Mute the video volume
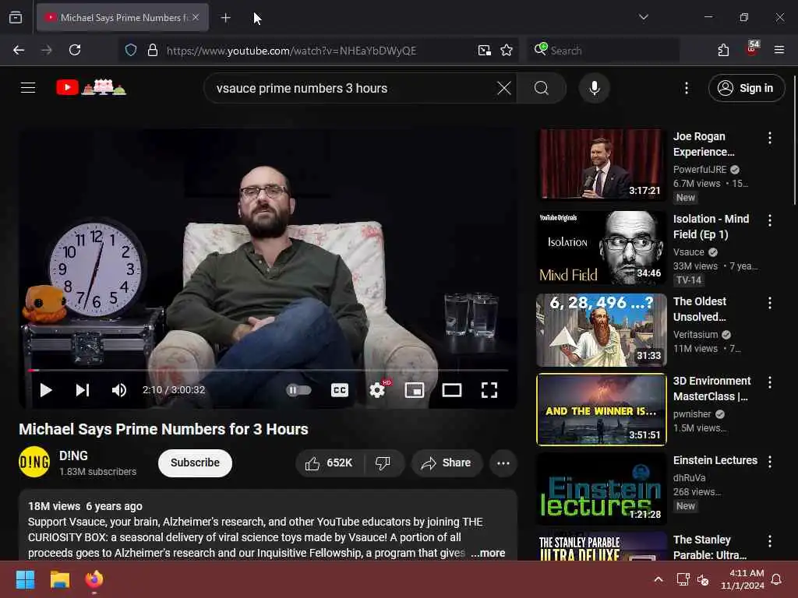 point(119,390)
